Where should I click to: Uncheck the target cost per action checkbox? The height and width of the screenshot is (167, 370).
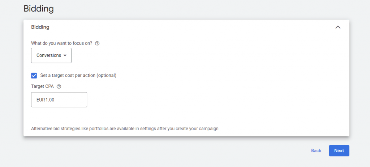34,75
